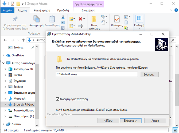179x133 pixels.
Task: Click the file list vertical scrollbar thumb
Action: tap(177, 90)
